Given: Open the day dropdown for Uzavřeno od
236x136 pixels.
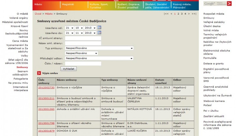Looking at the screenshot, I should click(69, 28).
